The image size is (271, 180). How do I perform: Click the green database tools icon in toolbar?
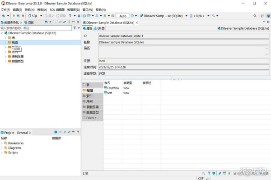coord(105,16)
